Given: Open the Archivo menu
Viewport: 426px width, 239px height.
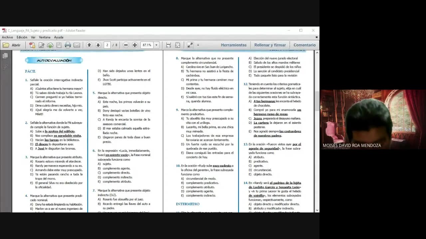Looking at the screenshot, I should 7,38.
